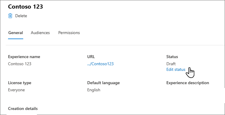The height and width of the screenshot is (115, 225).
Task: Click the Experience description label
Action: click(x=188, y=83)
